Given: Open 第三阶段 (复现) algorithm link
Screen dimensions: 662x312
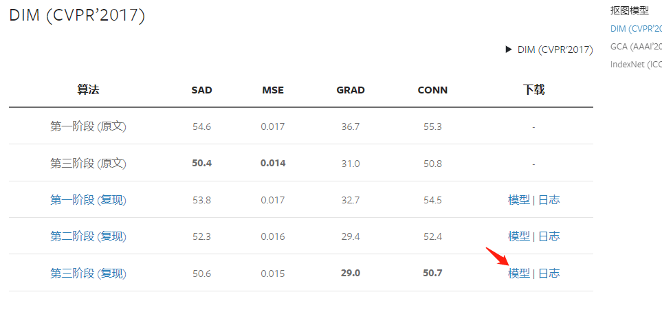Looking at the screenshot, I should pyautogui.click(x=88, y=274).
